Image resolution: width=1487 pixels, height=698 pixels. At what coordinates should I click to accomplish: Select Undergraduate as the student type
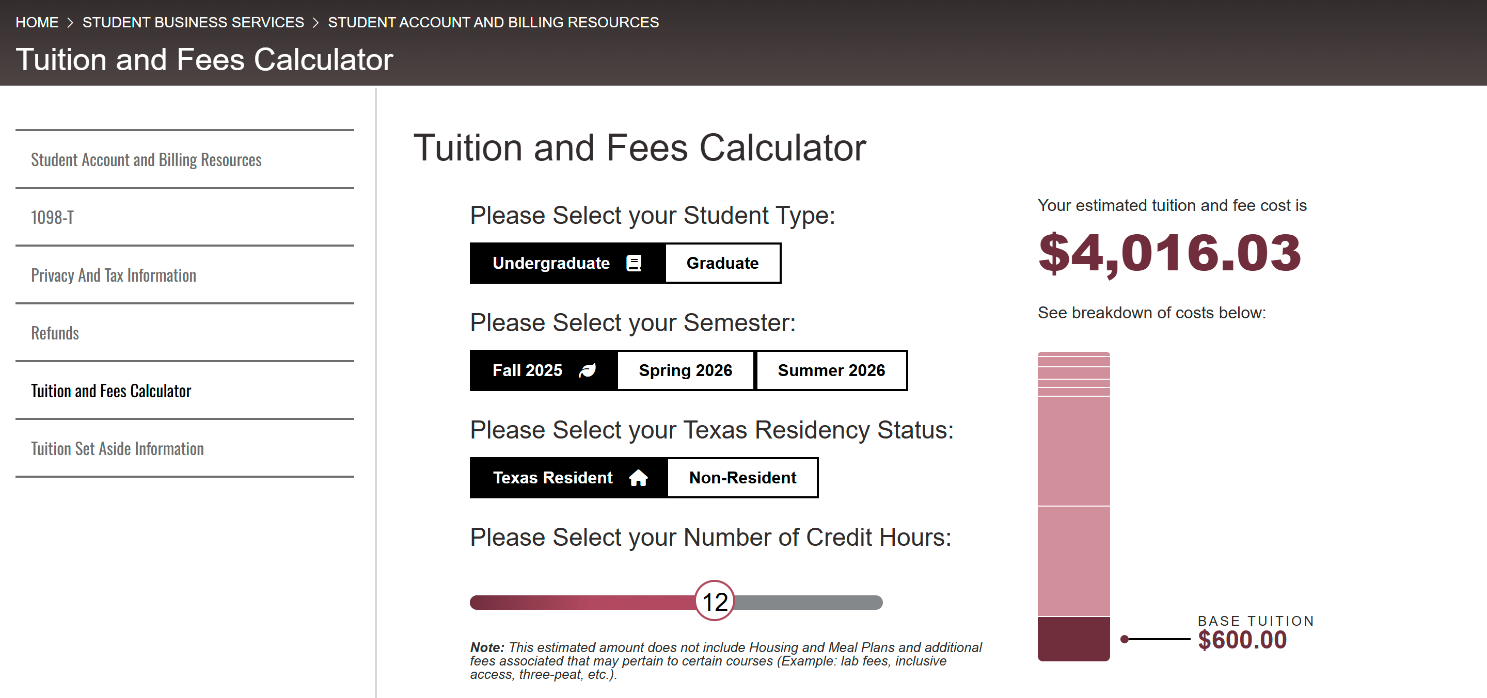(x=551, y=263)
